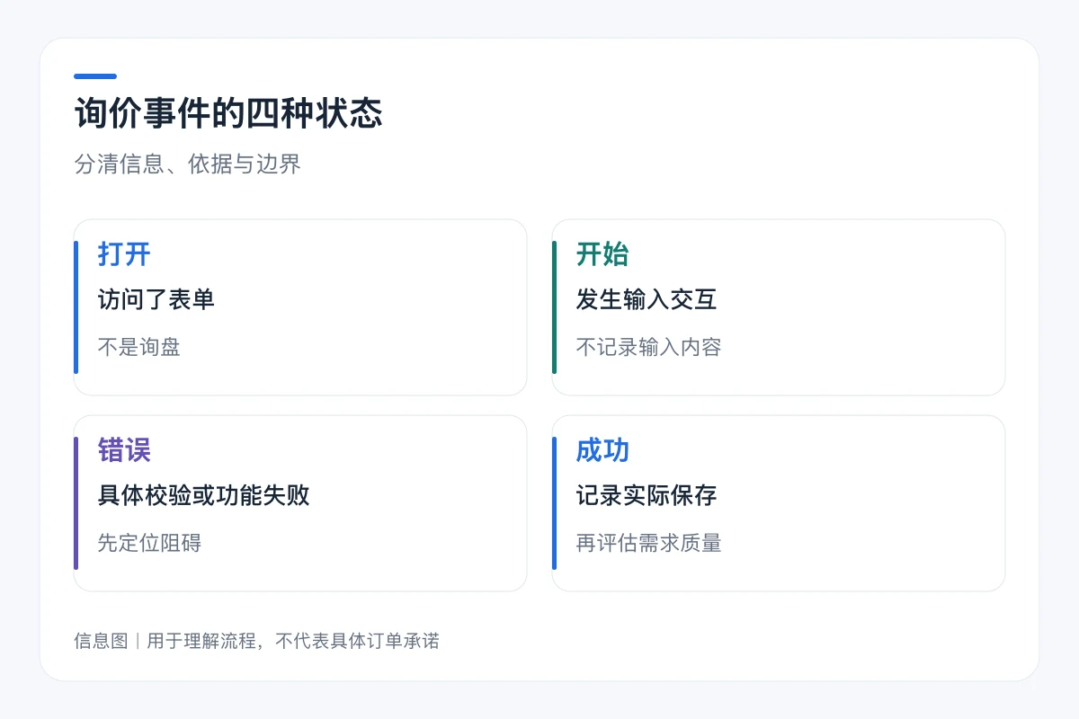Click the note 先定位阻碍
This screenshot has width=1079, height=719.
149,543
